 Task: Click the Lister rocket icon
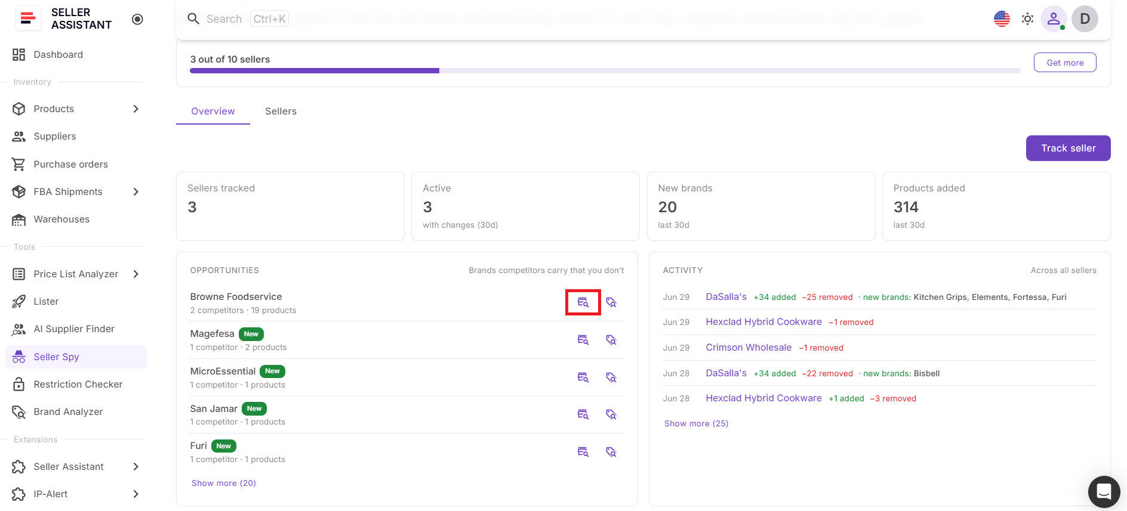coord(19,302)
